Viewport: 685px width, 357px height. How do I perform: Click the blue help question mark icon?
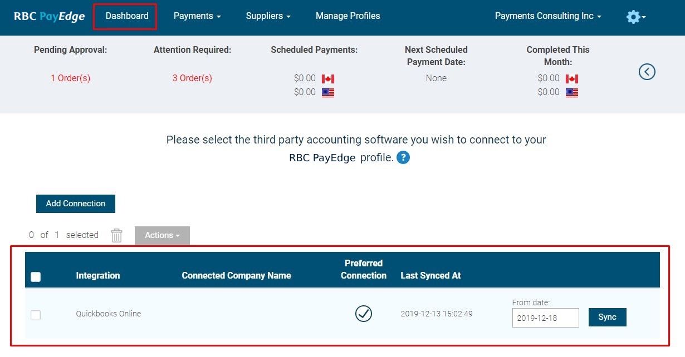pos(403,157)
